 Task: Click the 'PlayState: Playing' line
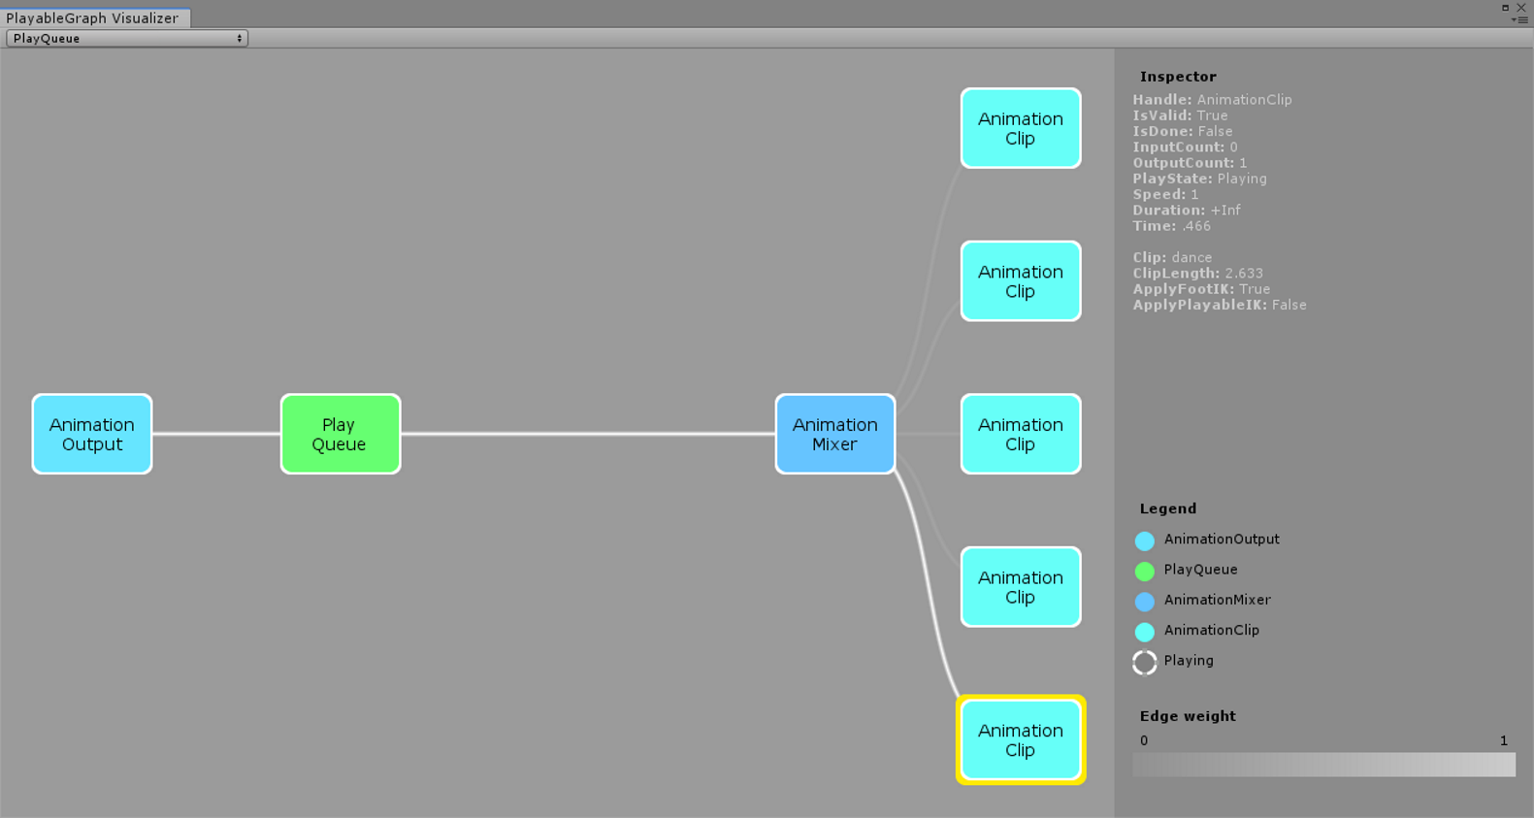click(x=1199, y=179)
